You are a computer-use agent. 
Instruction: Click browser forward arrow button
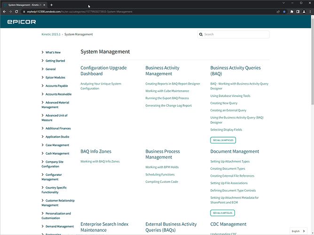10,12
